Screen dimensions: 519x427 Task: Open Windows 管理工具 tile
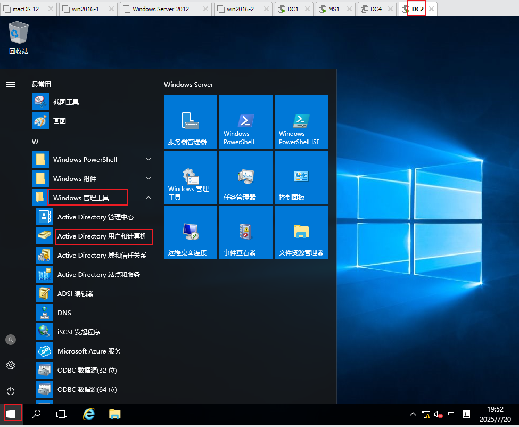pos(191,177)
